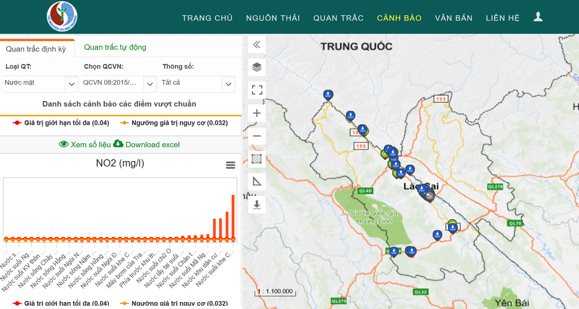Zoom in on the map

click(x=257, y=113)
